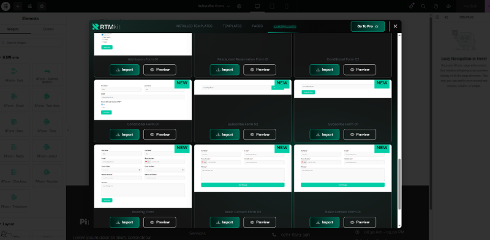Click the add element plus icon
The image size is (490, 240).
pos(18,6)
